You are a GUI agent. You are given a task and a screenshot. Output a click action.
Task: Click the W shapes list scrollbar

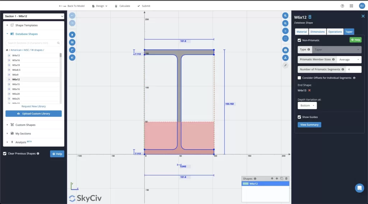[x=60, y=55]
